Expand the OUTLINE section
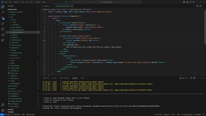This screenshot has width=206, height=116. [x=10, y=110]
